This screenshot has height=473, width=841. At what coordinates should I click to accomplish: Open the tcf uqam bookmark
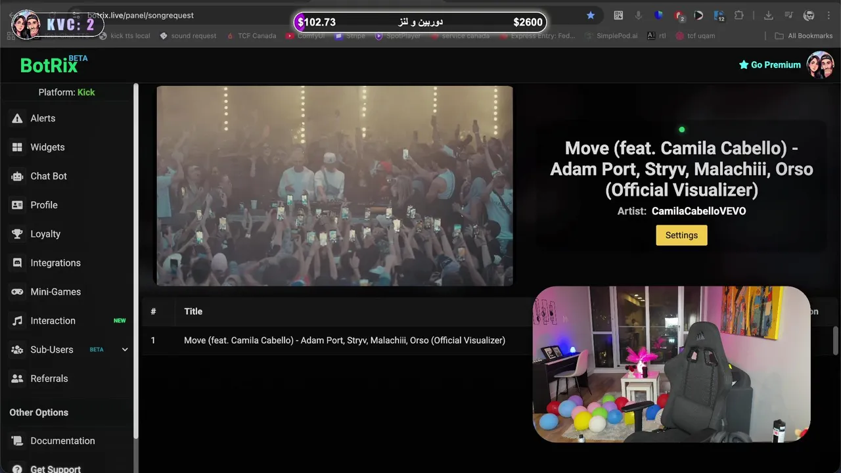pos(695,35)
